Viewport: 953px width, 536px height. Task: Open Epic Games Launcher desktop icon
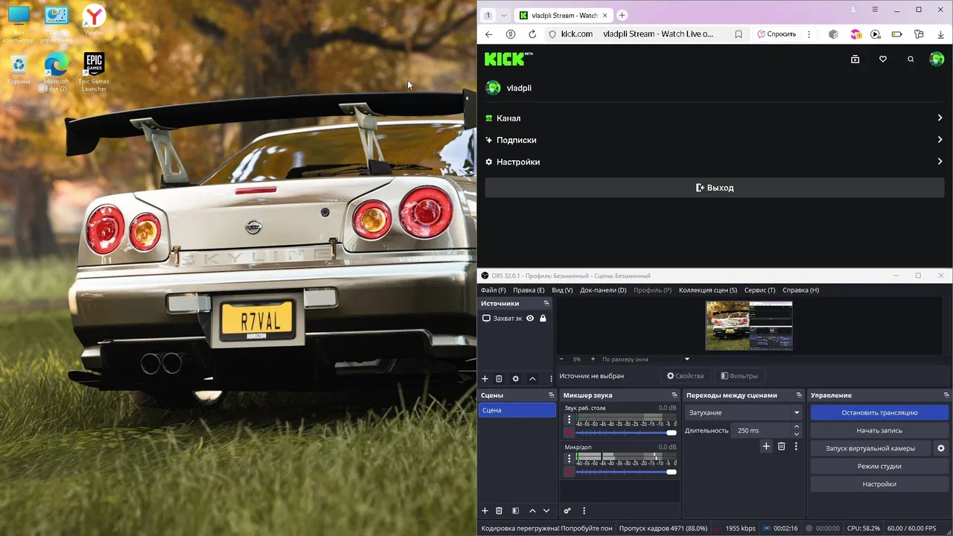[94, 72]
